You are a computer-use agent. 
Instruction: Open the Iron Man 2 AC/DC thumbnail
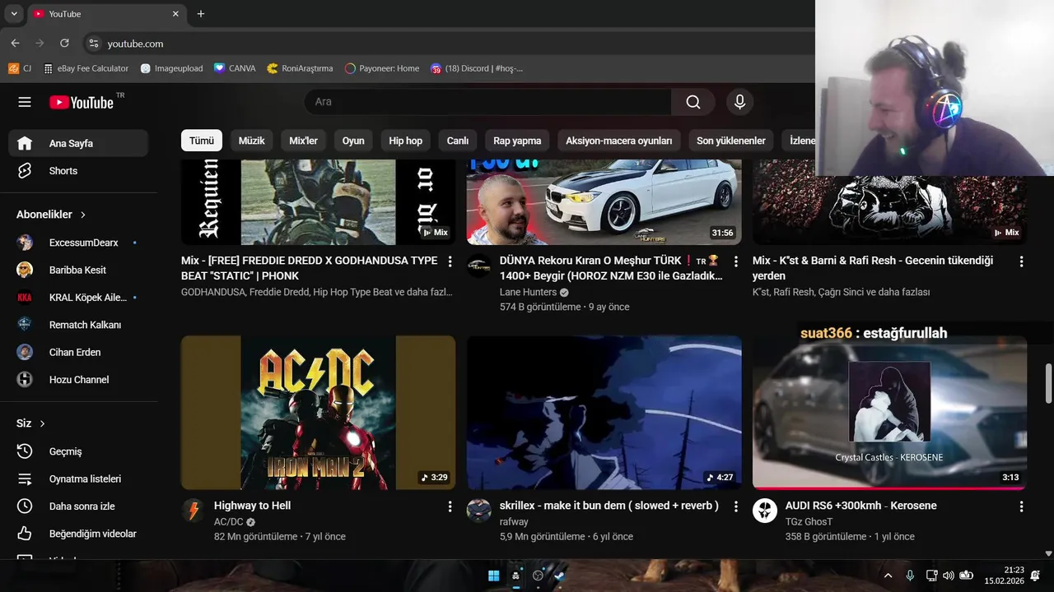pyautogui.click(x=318, y=413)
